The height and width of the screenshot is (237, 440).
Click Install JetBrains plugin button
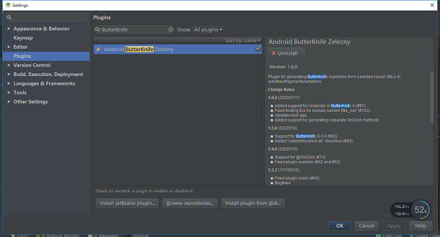(x=127, y=203)
